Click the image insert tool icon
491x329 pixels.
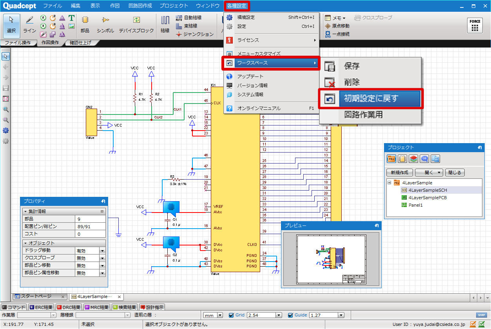[x=71, y=26]
